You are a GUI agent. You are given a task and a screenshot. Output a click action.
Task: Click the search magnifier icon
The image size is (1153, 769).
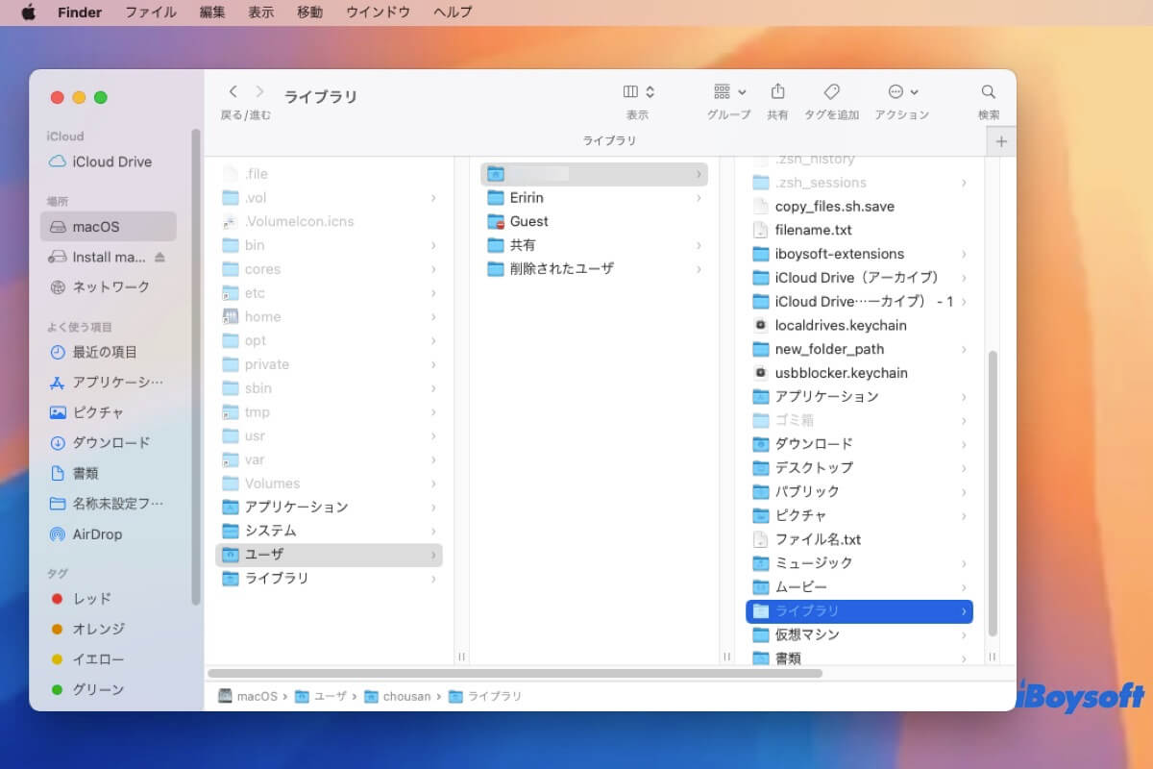(x=988, y=92)
